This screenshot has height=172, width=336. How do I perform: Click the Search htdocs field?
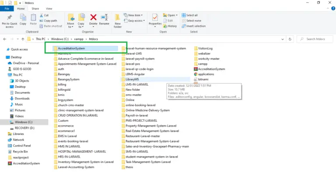(x=315, y=39)
